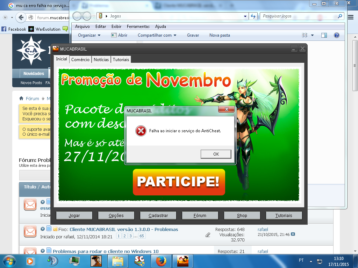
Task: Click the Firefox back arrow button
Action: click(21, 17)
